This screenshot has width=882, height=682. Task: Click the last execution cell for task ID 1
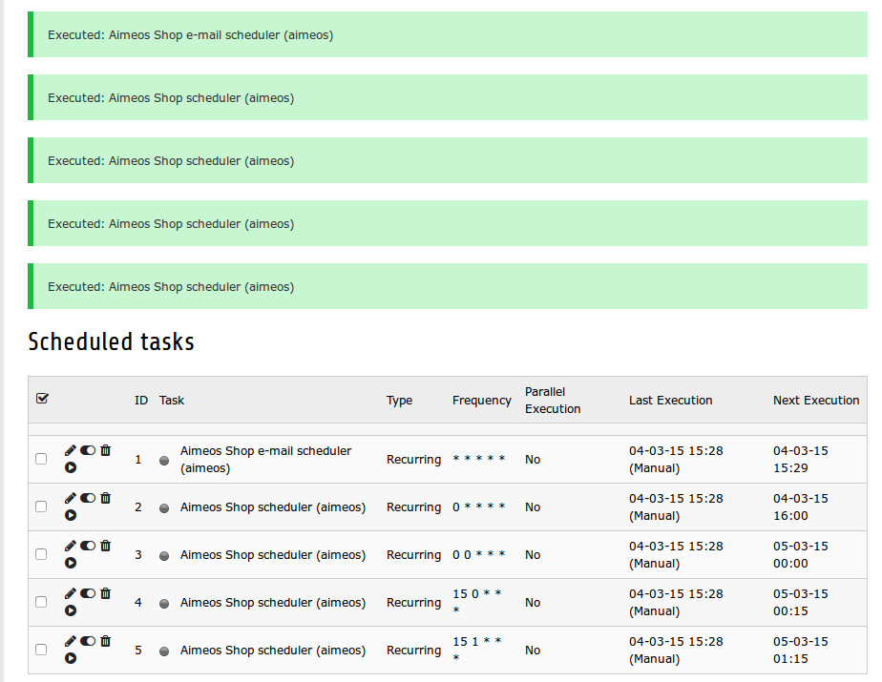click(x=676, y=460)
